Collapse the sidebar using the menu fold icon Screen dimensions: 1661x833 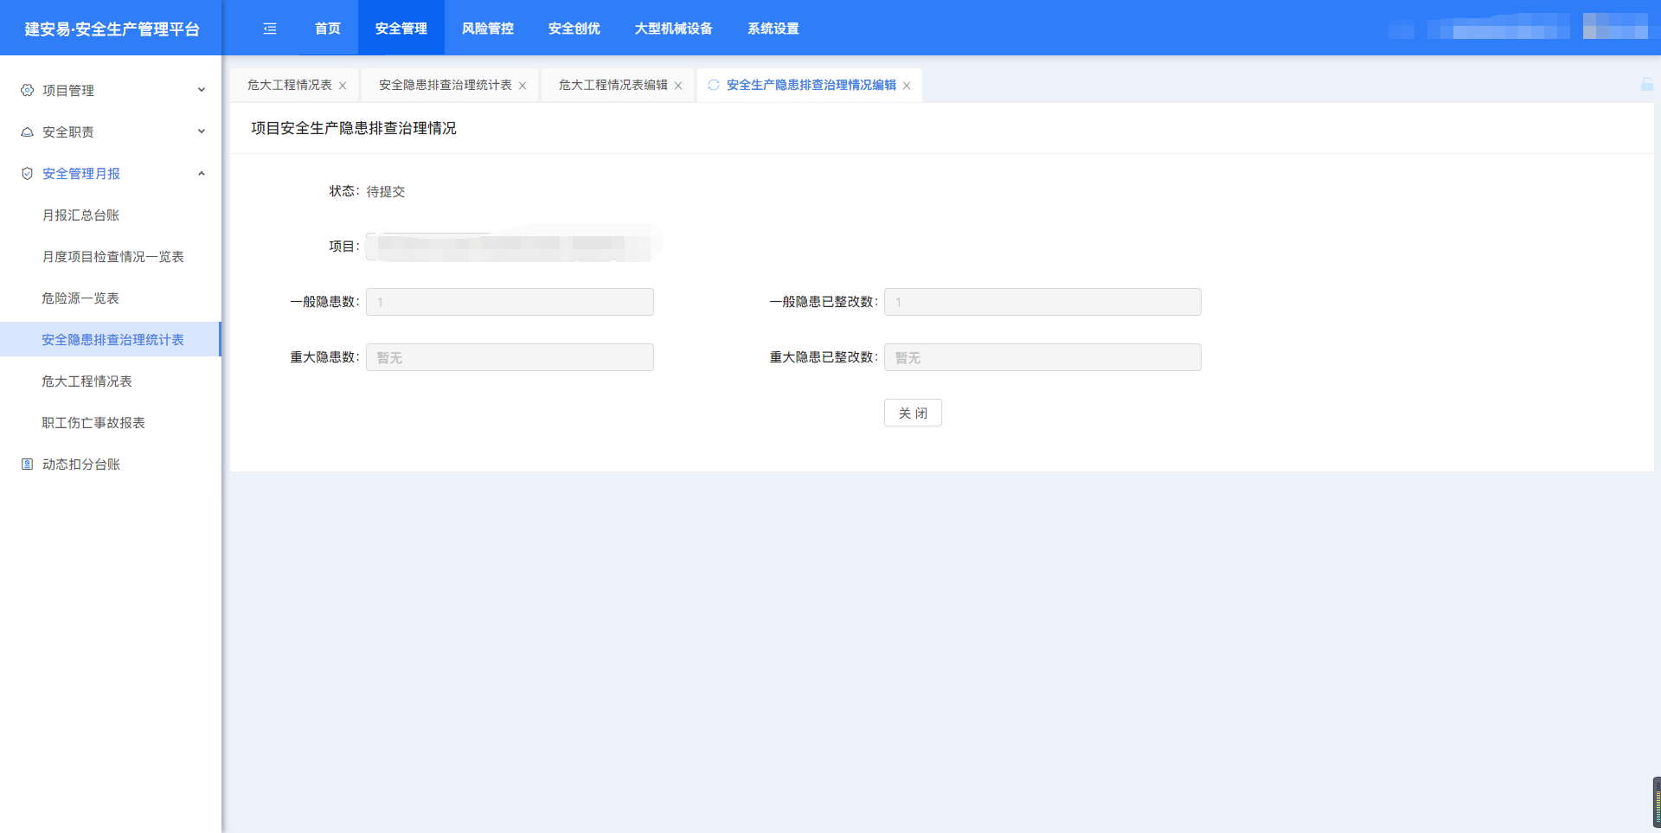tap(270, 29)
